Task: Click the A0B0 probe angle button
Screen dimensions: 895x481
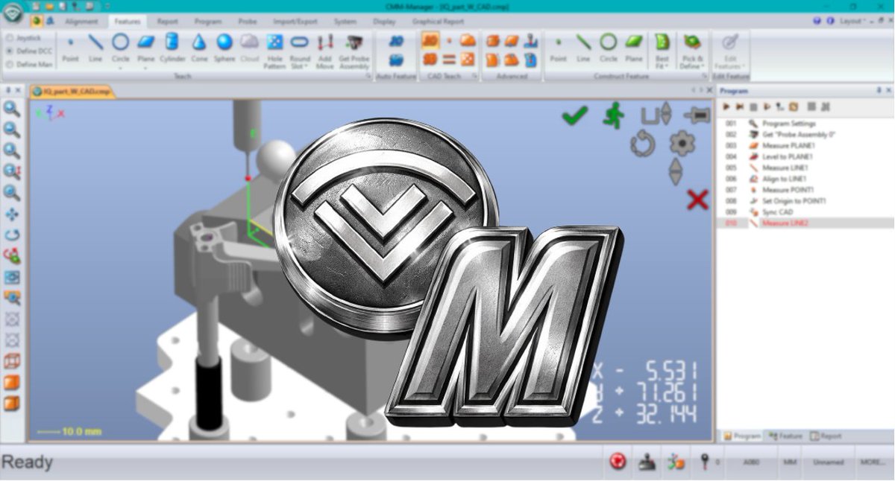Action: click(x=751, y=462)
